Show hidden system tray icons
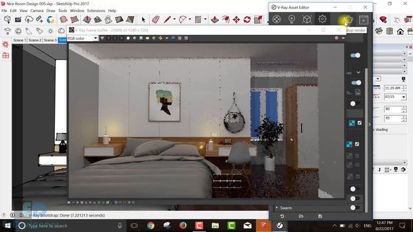The image size is (413, 232). coord(334,226)
